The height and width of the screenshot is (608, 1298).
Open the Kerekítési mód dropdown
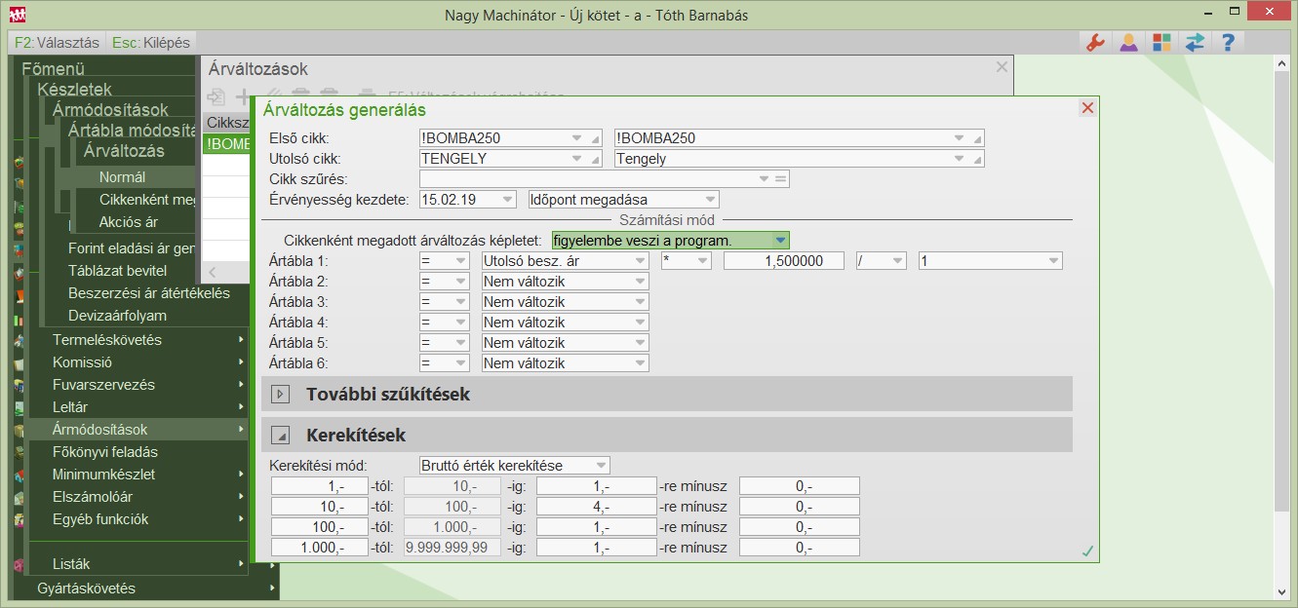click(601, 466)
